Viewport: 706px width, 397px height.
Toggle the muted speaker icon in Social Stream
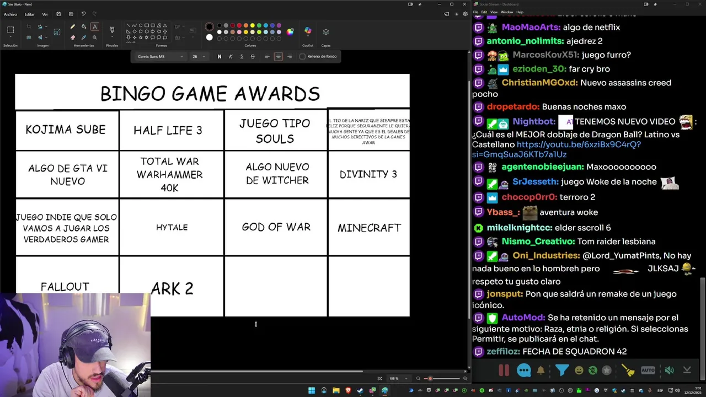pyautogui.click(x=669, y=371)
